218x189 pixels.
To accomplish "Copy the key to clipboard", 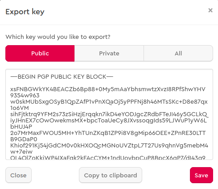I will pos(111,175).
